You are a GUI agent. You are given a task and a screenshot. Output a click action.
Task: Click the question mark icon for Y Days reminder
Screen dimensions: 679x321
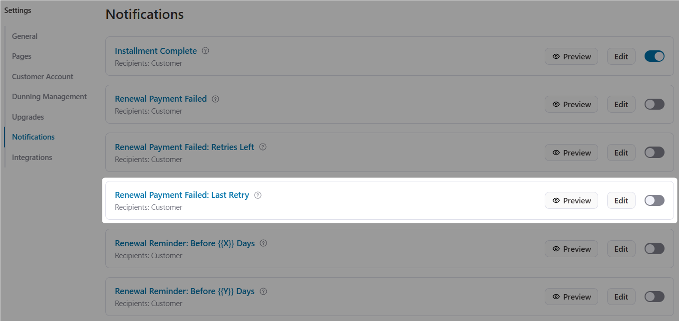[x=263, y=291]
